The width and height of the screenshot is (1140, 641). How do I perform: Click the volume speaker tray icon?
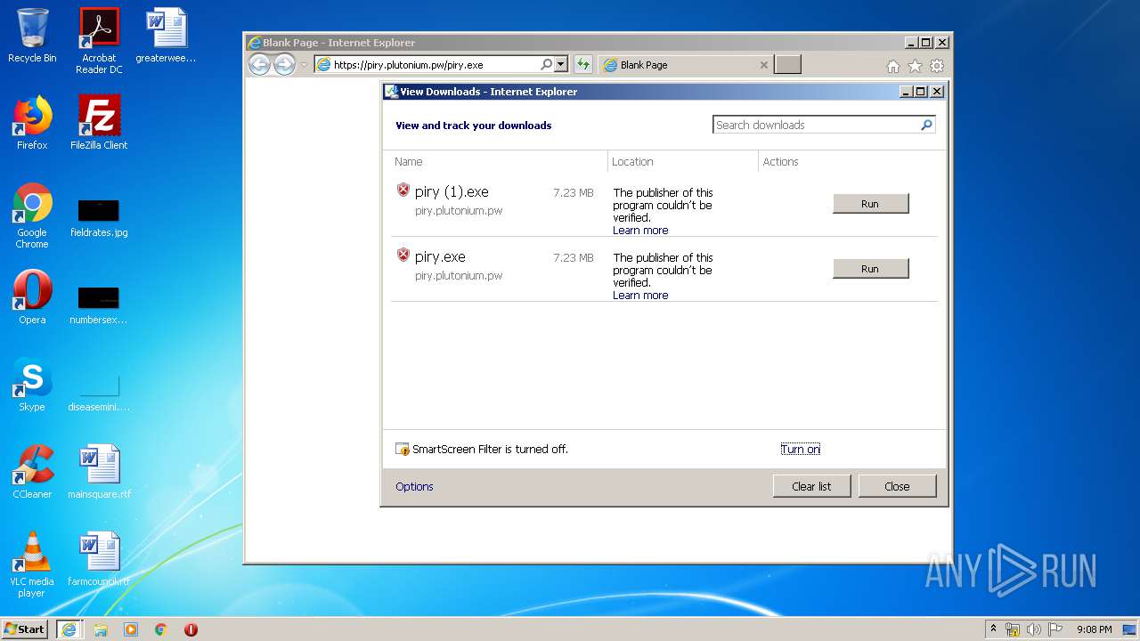click(x=1034, y=629)
